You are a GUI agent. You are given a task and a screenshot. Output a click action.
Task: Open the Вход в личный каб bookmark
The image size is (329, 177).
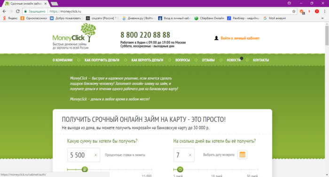175,18
